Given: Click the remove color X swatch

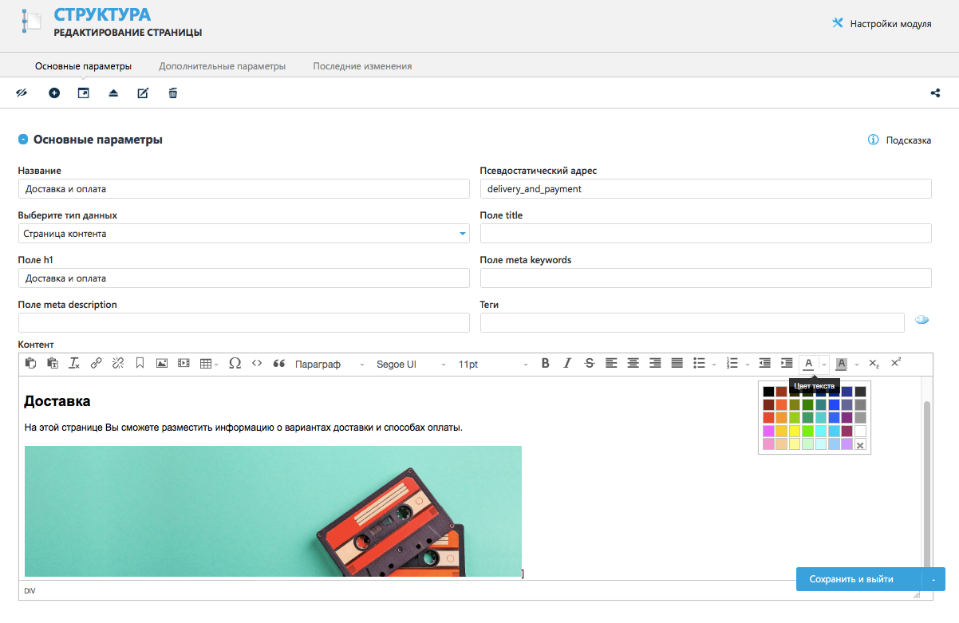Looking at the screenshot, I should coord(860,444).
